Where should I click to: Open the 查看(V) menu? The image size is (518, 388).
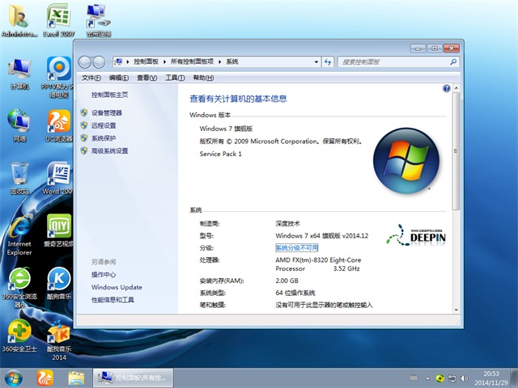click(147, 78)
